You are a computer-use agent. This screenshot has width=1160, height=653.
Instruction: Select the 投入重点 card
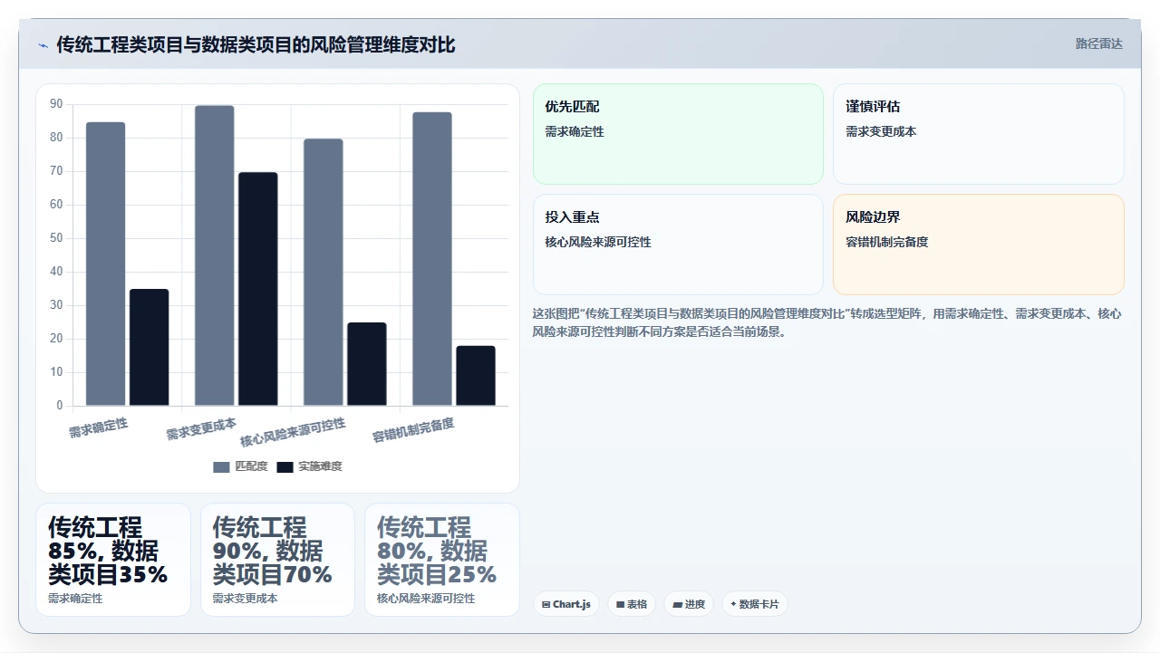coord(678,245)
